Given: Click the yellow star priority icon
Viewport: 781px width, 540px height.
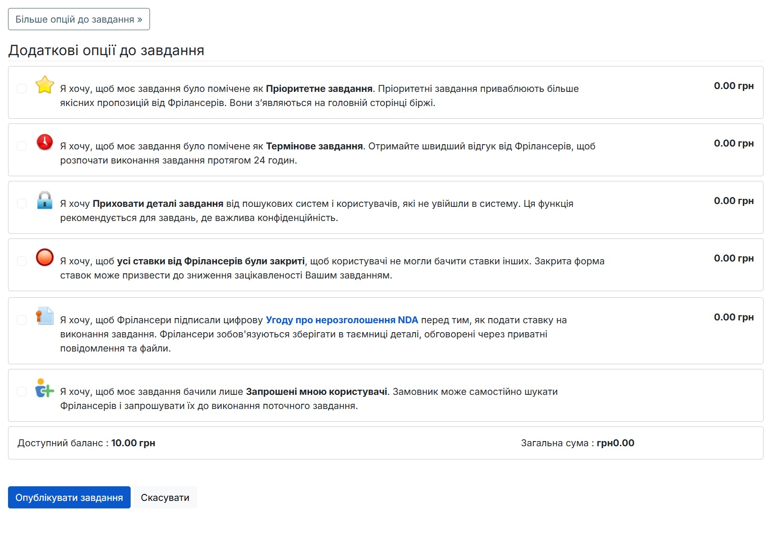Looking at the screenshot, I should (x=45, y=85).
